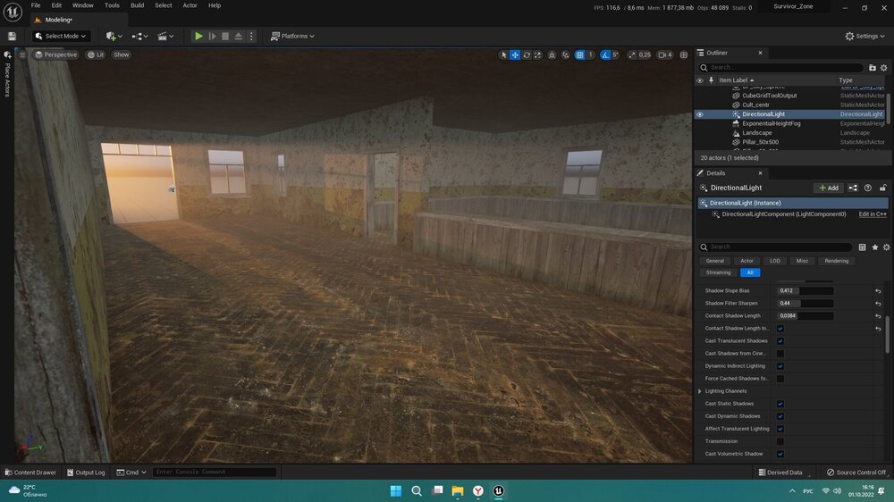Screen dimensions: 894x502
Task: Hide DirectionalLight using its eye icon
Action: click(700, 114)
